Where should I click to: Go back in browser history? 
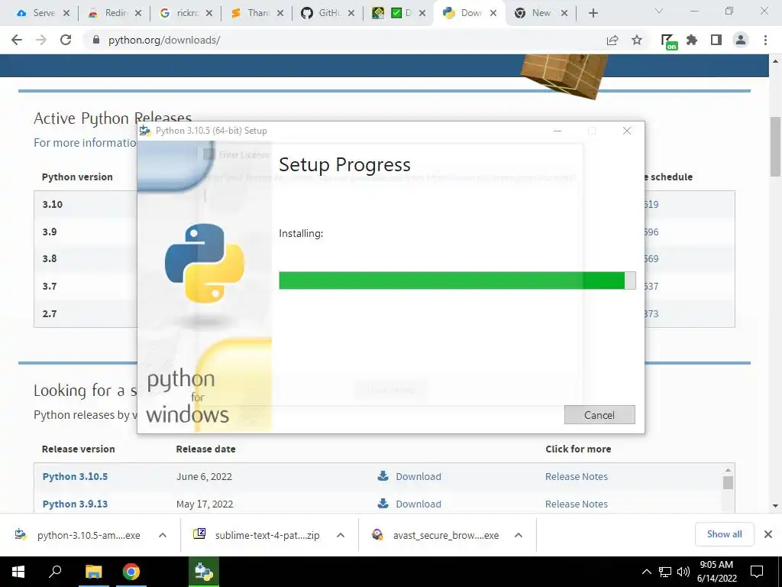(17, 40)
